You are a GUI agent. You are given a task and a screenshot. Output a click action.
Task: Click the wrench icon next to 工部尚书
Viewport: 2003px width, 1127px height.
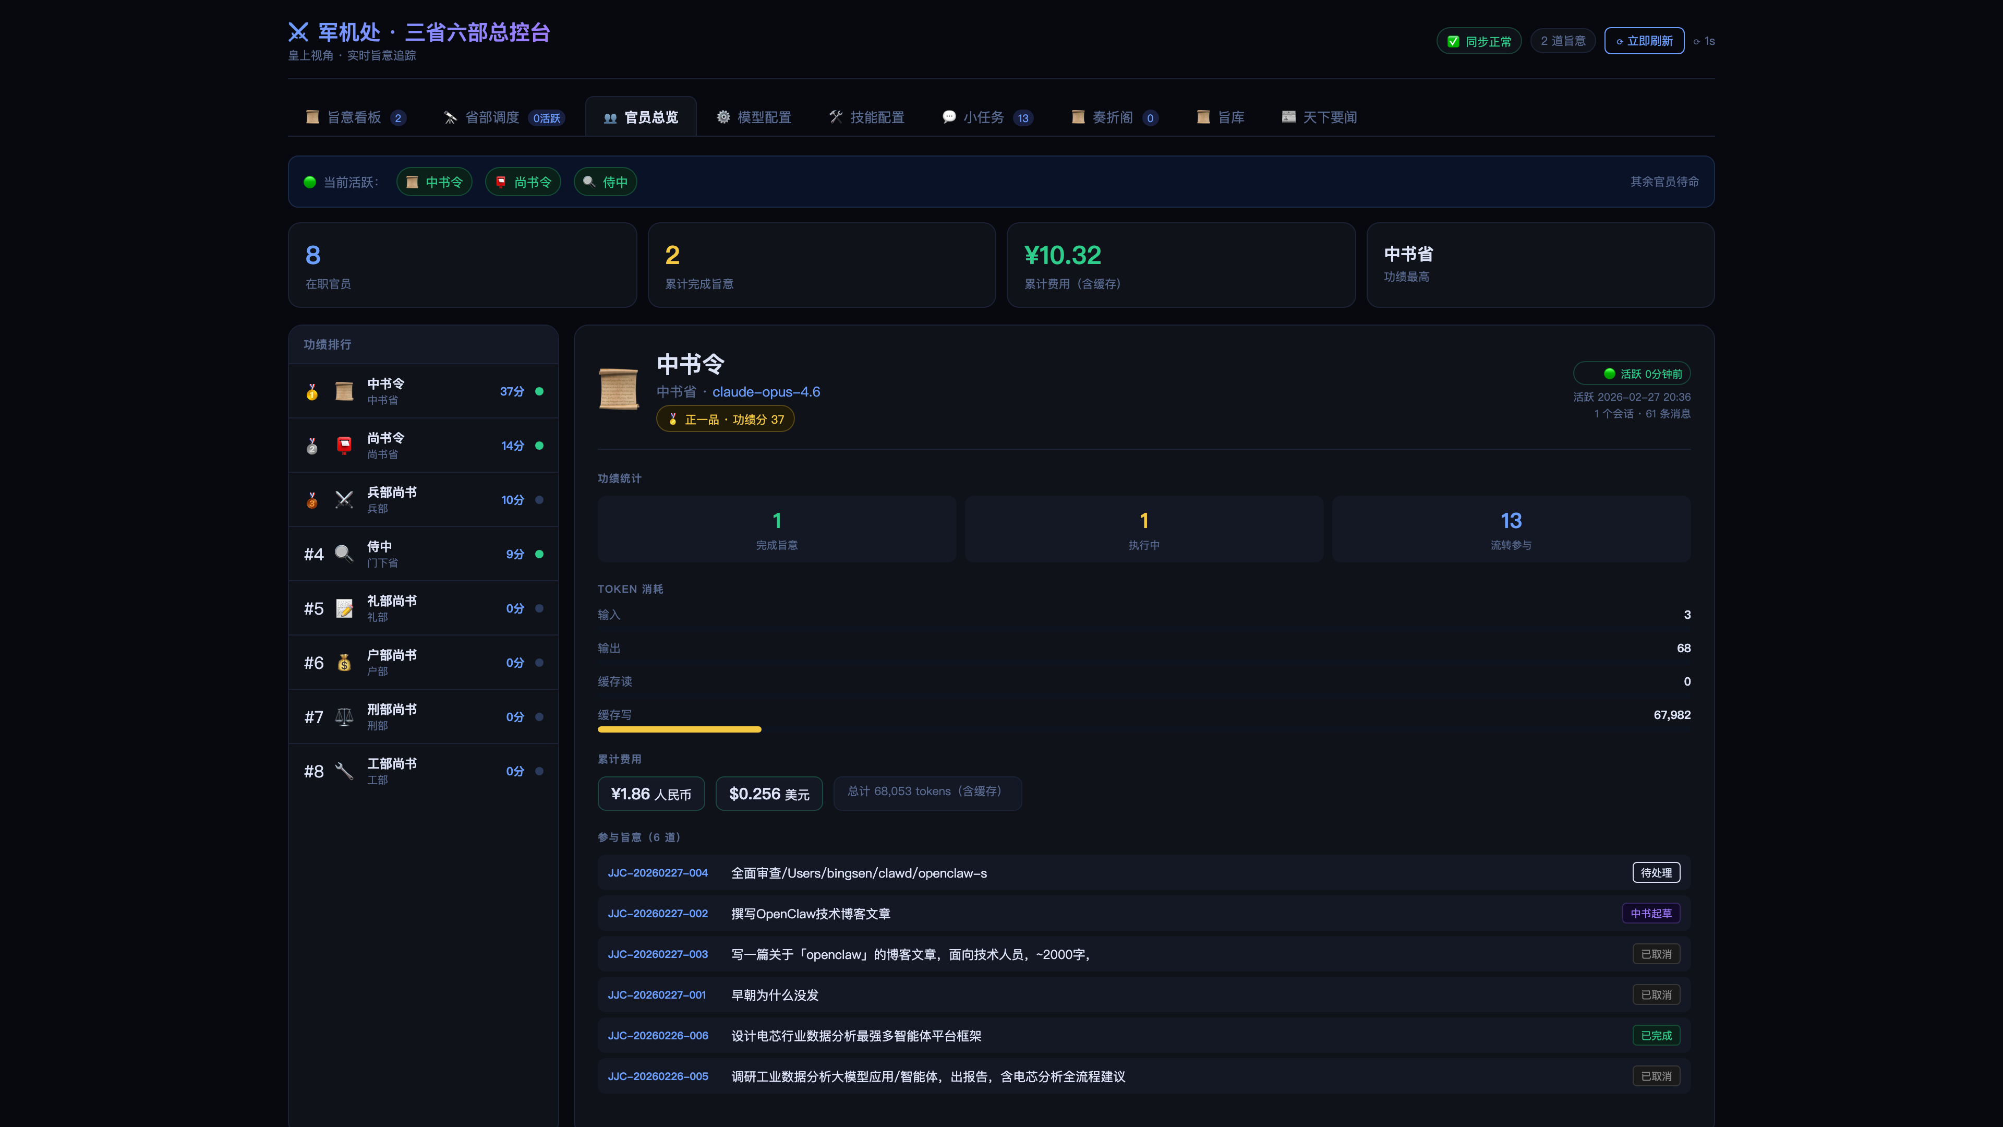click(344, 771)
